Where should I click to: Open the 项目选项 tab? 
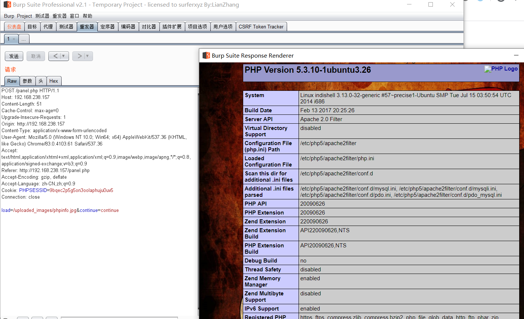coord(197,27)
